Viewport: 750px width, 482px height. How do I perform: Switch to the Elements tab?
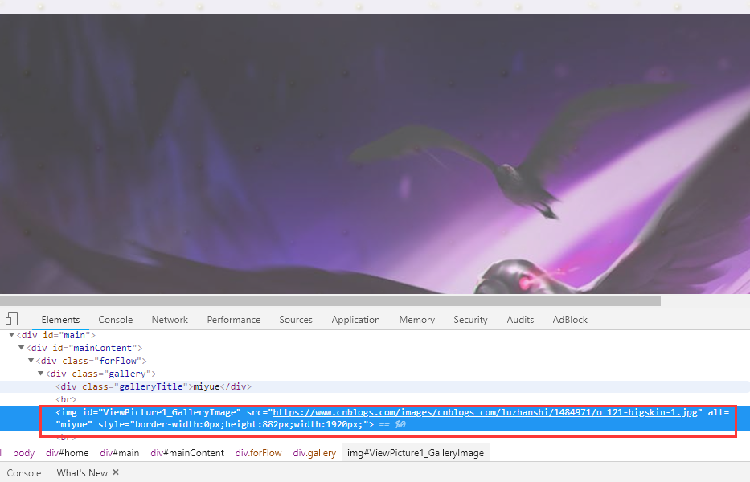[60, 320]
